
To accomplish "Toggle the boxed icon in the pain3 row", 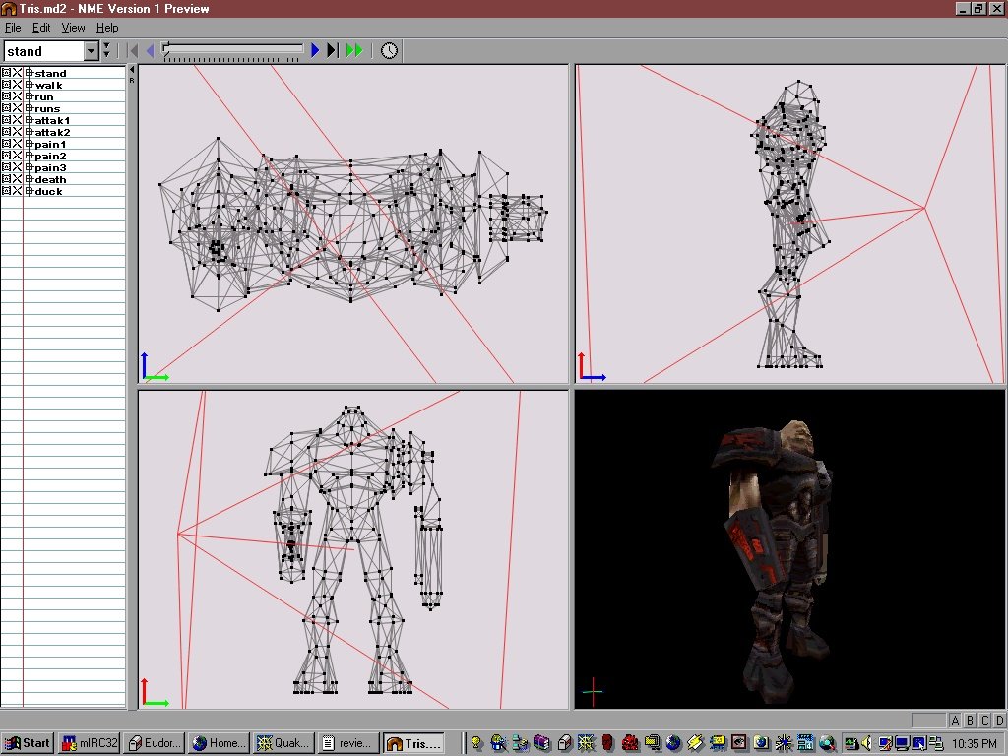I will coord(7,167).
